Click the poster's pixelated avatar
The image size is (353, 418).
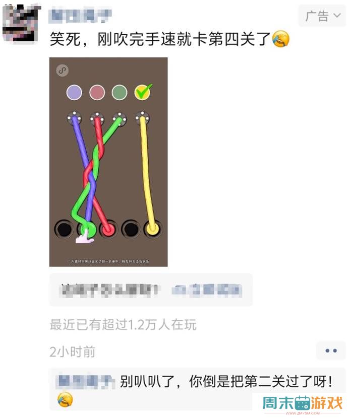21,24
